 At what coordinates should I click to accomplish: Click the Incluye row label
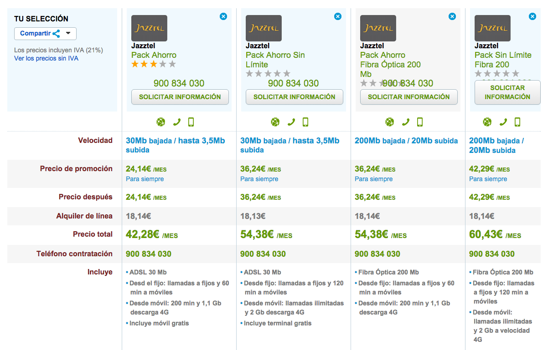tap(100, 272)
